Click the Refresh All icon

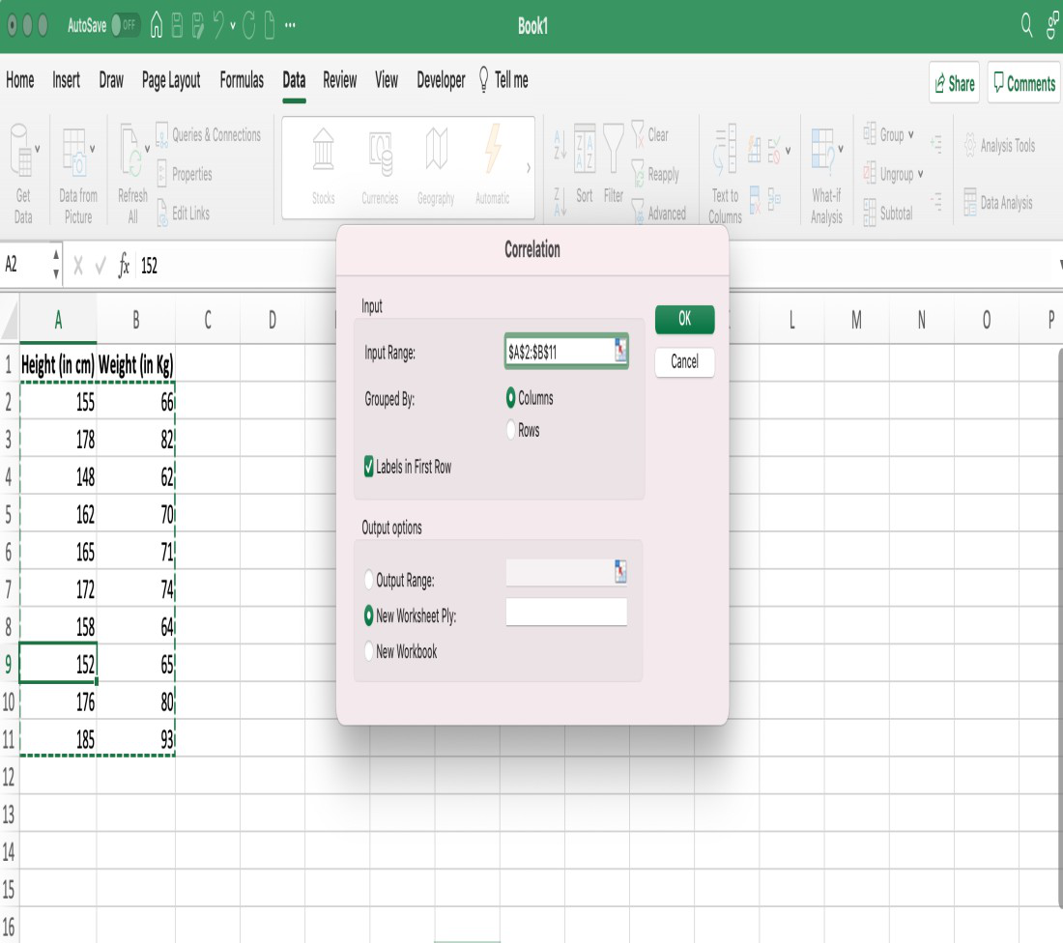tap(130, 151)
